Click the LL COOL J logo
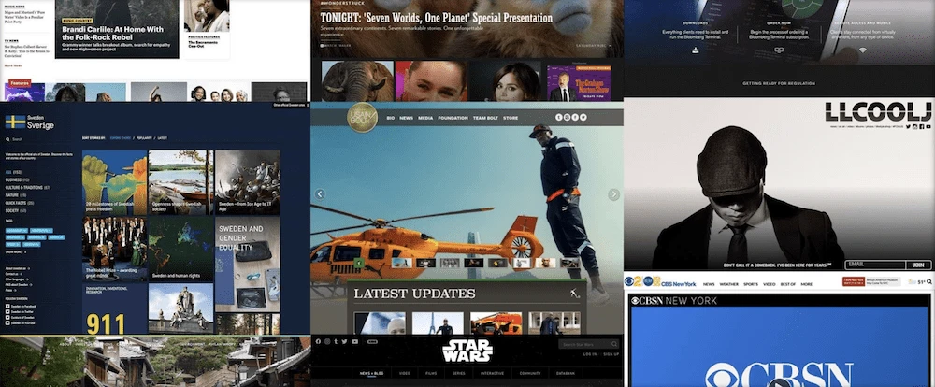 (878, 111)
